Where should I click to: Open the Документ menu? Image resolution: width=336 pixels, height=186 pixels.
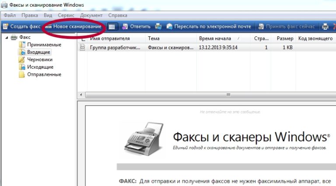(x=91, y=15)
